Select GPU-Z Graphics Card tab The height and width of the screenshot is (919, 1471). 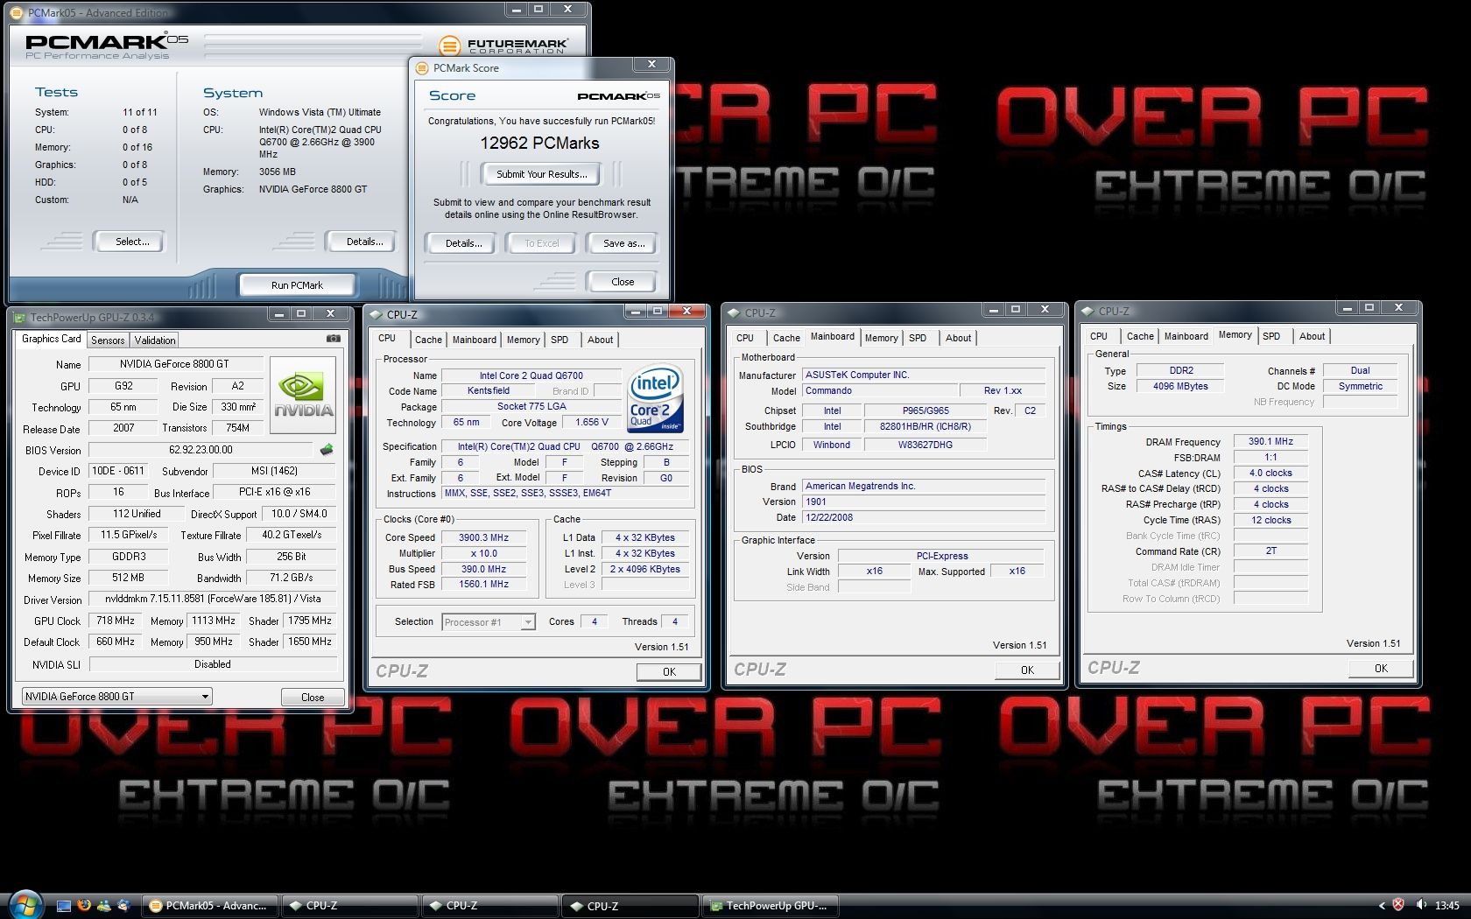51,339
